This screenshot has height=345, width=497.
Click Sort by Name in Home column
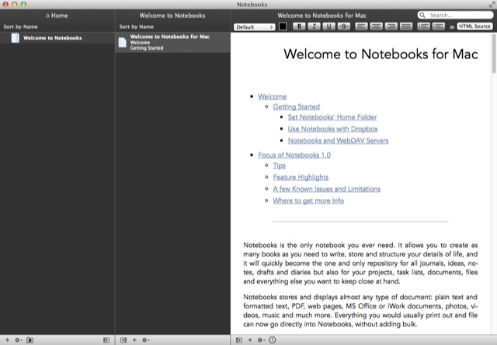point(21,26)
